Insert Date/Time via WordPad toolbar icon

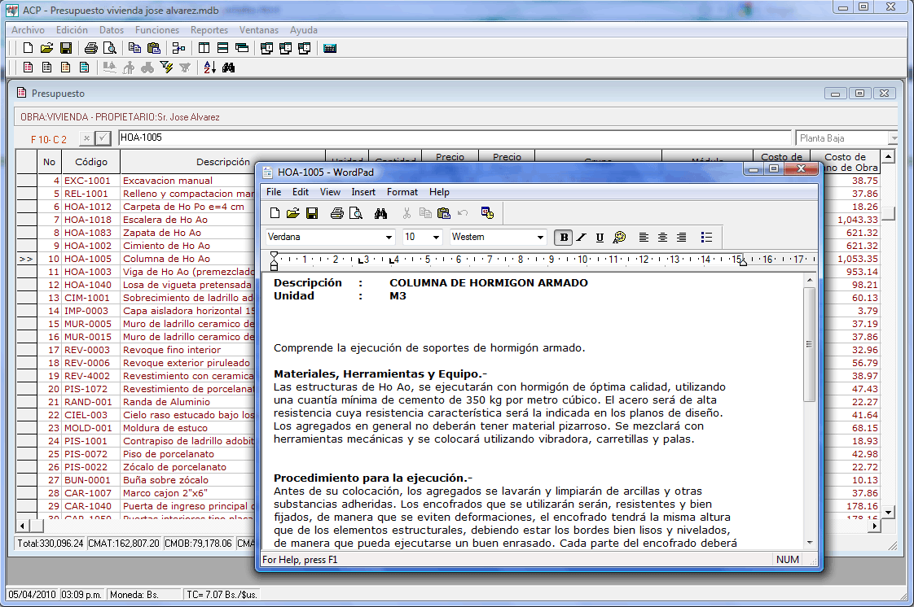(487, 213)
